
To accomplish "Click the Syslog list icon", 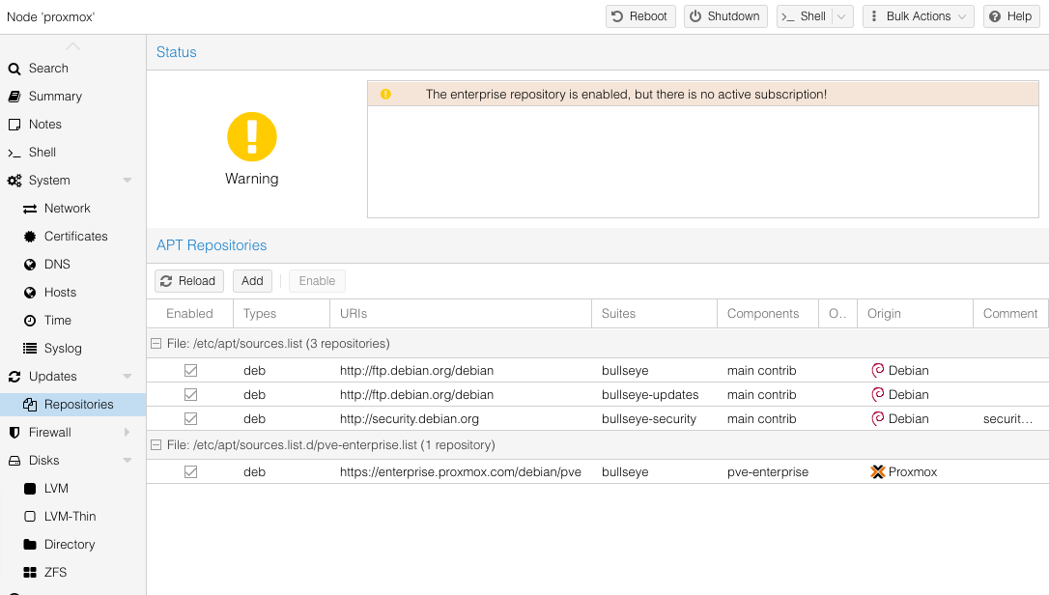I will [x=29, y=349].
